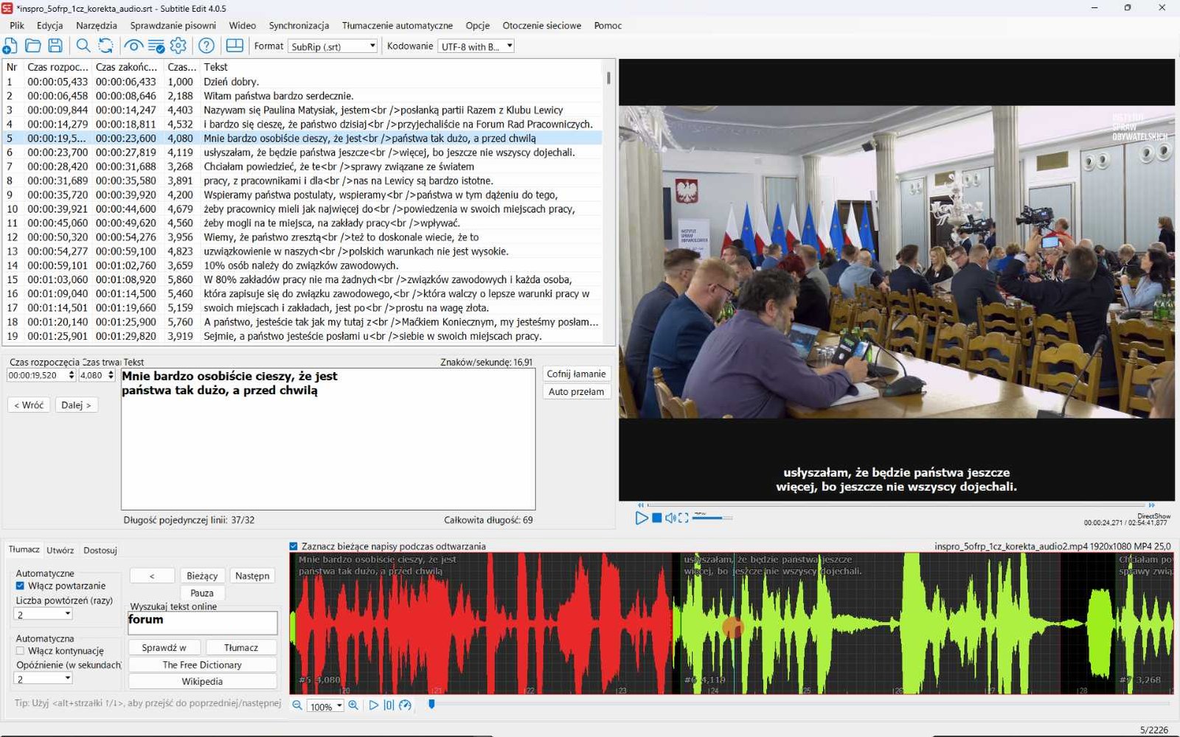
Task: Adjust the video volume slider
Action: (712, 518)
